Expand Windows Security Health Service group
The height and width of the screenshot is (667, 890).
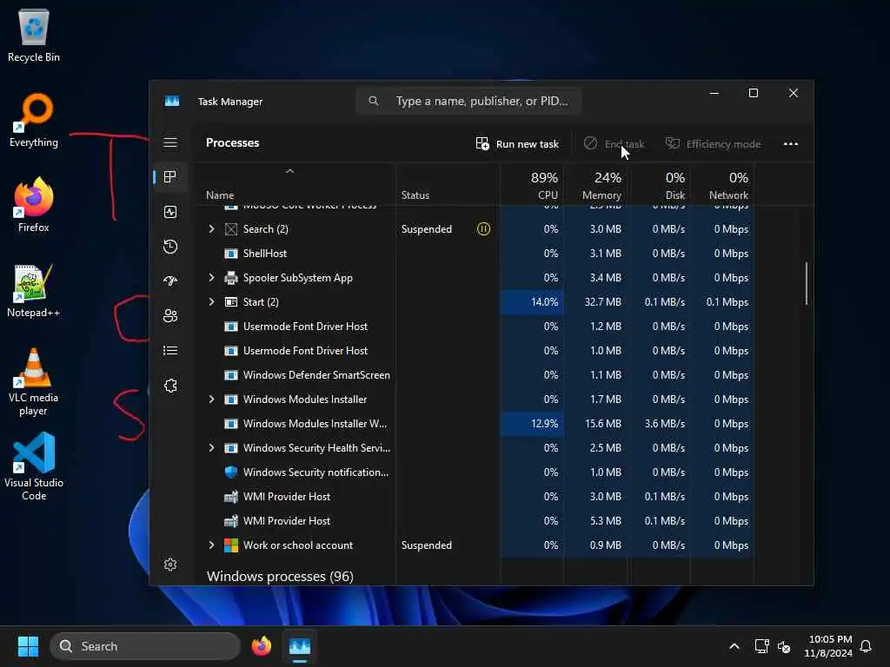click(x=212, y=448)
